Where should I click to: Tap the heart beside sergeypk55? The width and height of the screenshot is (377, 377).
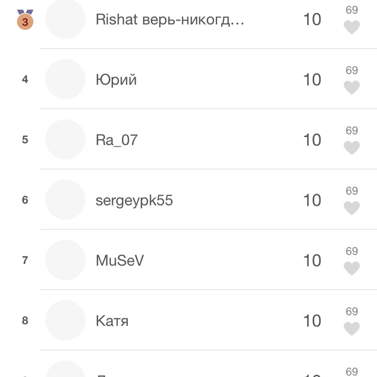[352, 208]
